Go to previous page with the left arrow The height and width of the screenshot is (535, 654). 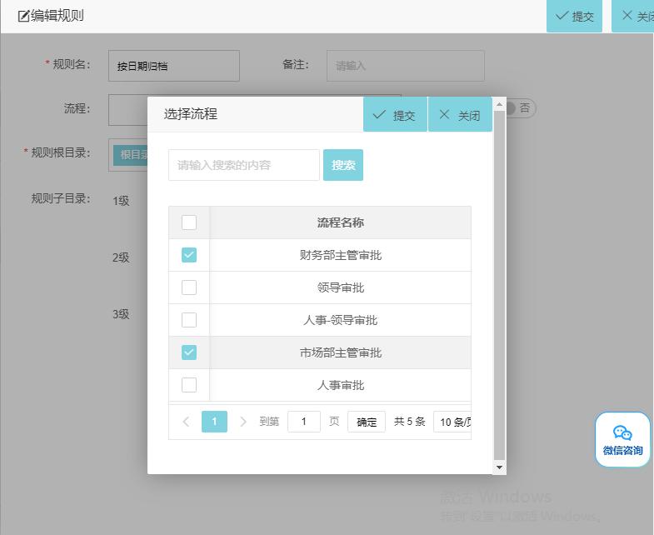pyautogui.click(x=186, y=422)
